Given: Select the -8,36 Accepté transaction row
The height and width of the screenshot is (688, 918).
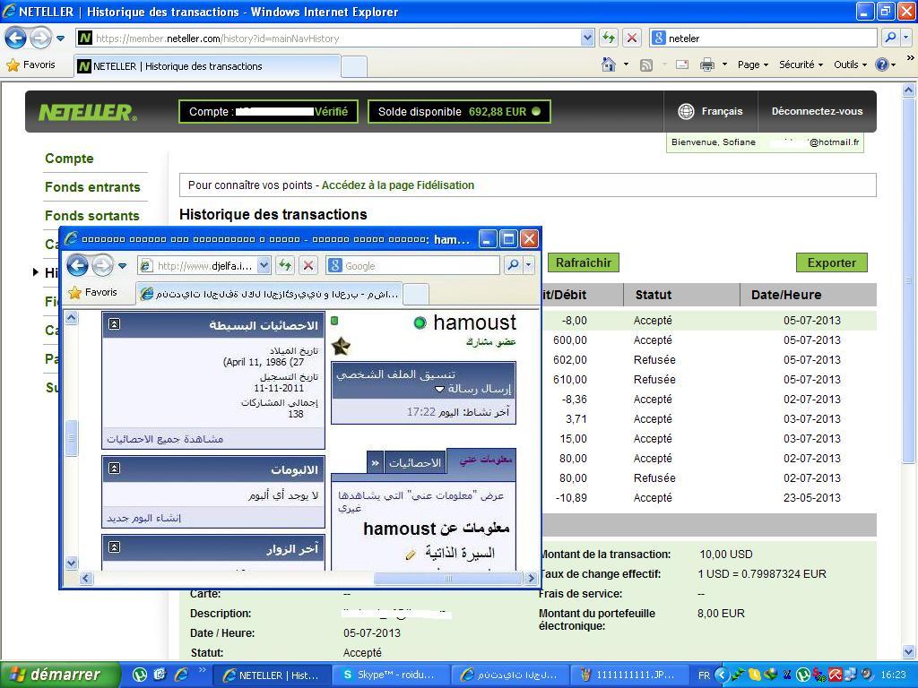Looking at the screenshot, I should pos(707,400).
